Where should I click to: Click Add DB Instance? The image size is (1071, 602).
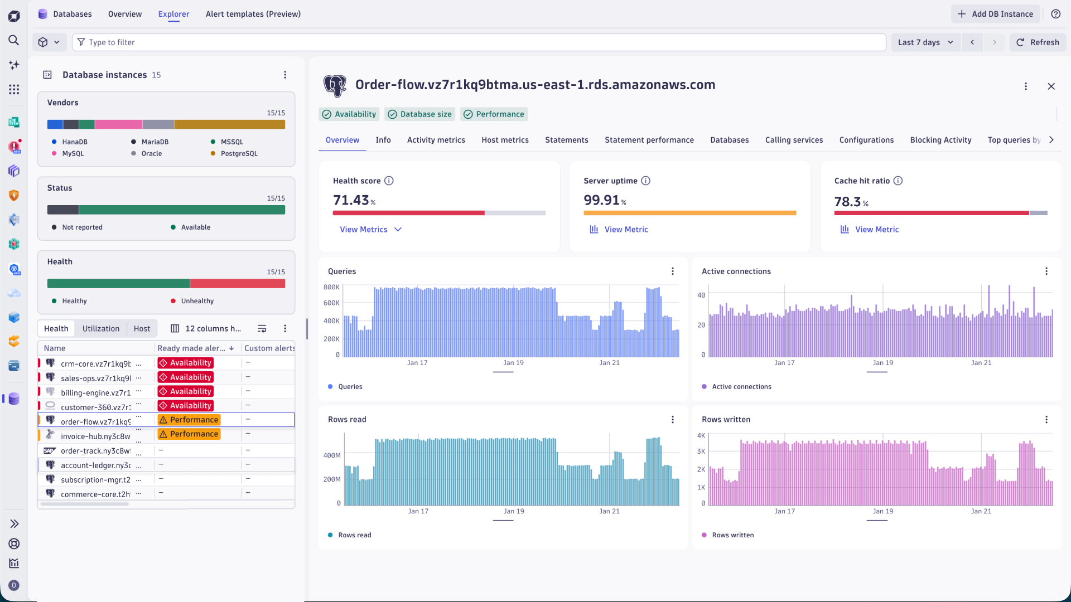pyautogui.click(x=995, y=13)
